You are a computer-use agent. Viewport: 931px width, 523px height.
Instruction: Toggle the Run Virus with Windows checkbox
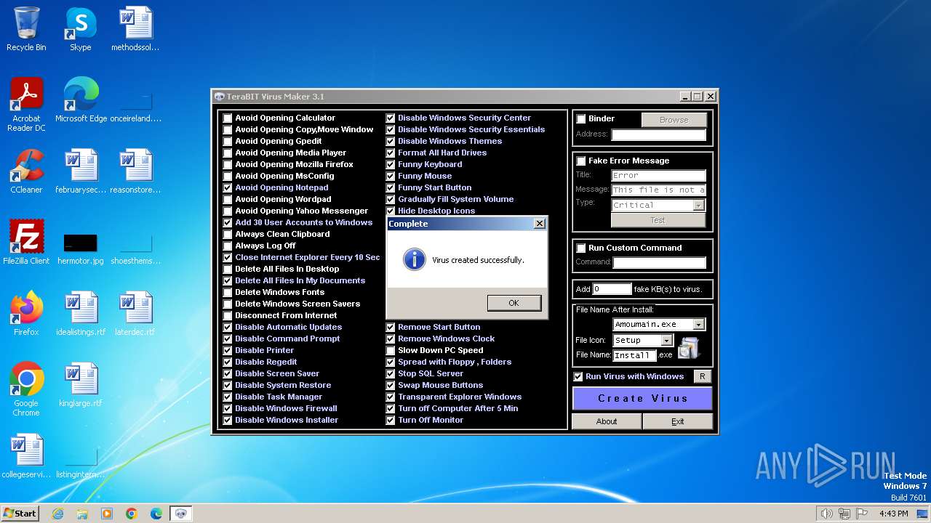578,376
